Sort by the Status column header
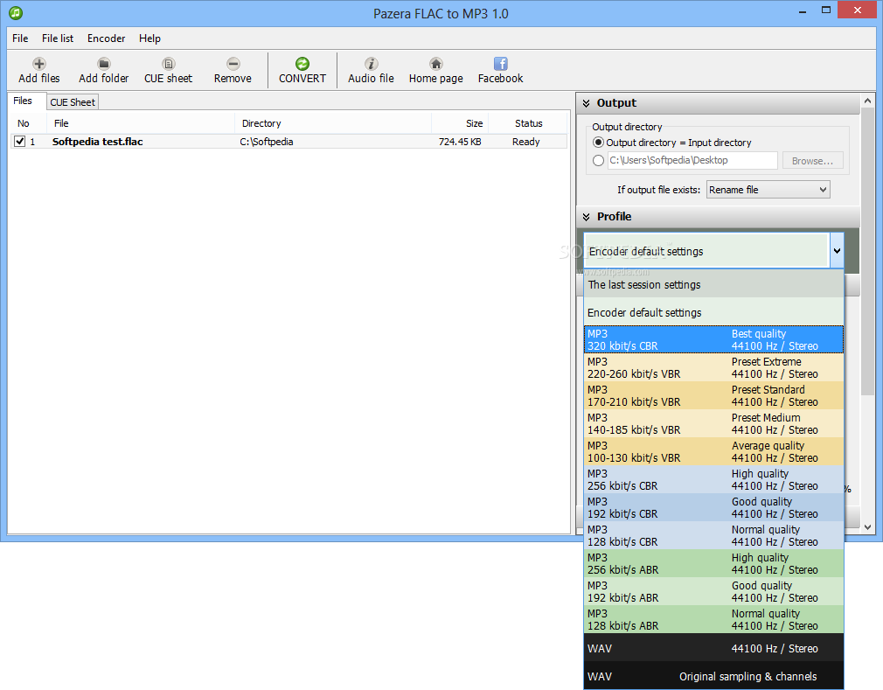Image resolution: width=883 pixels, height=690 pixels. coord(528,123)
